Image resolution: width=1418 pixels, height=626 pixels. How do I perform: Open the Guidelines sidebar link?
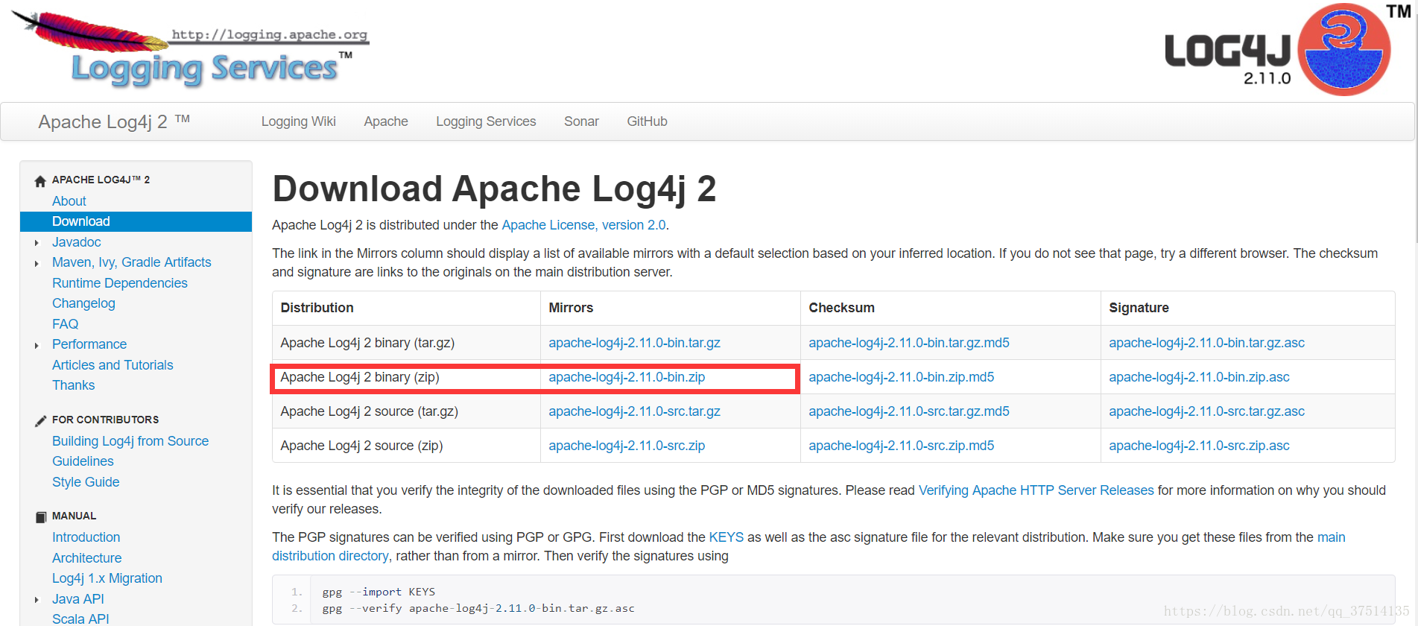(x=83, y=461)
